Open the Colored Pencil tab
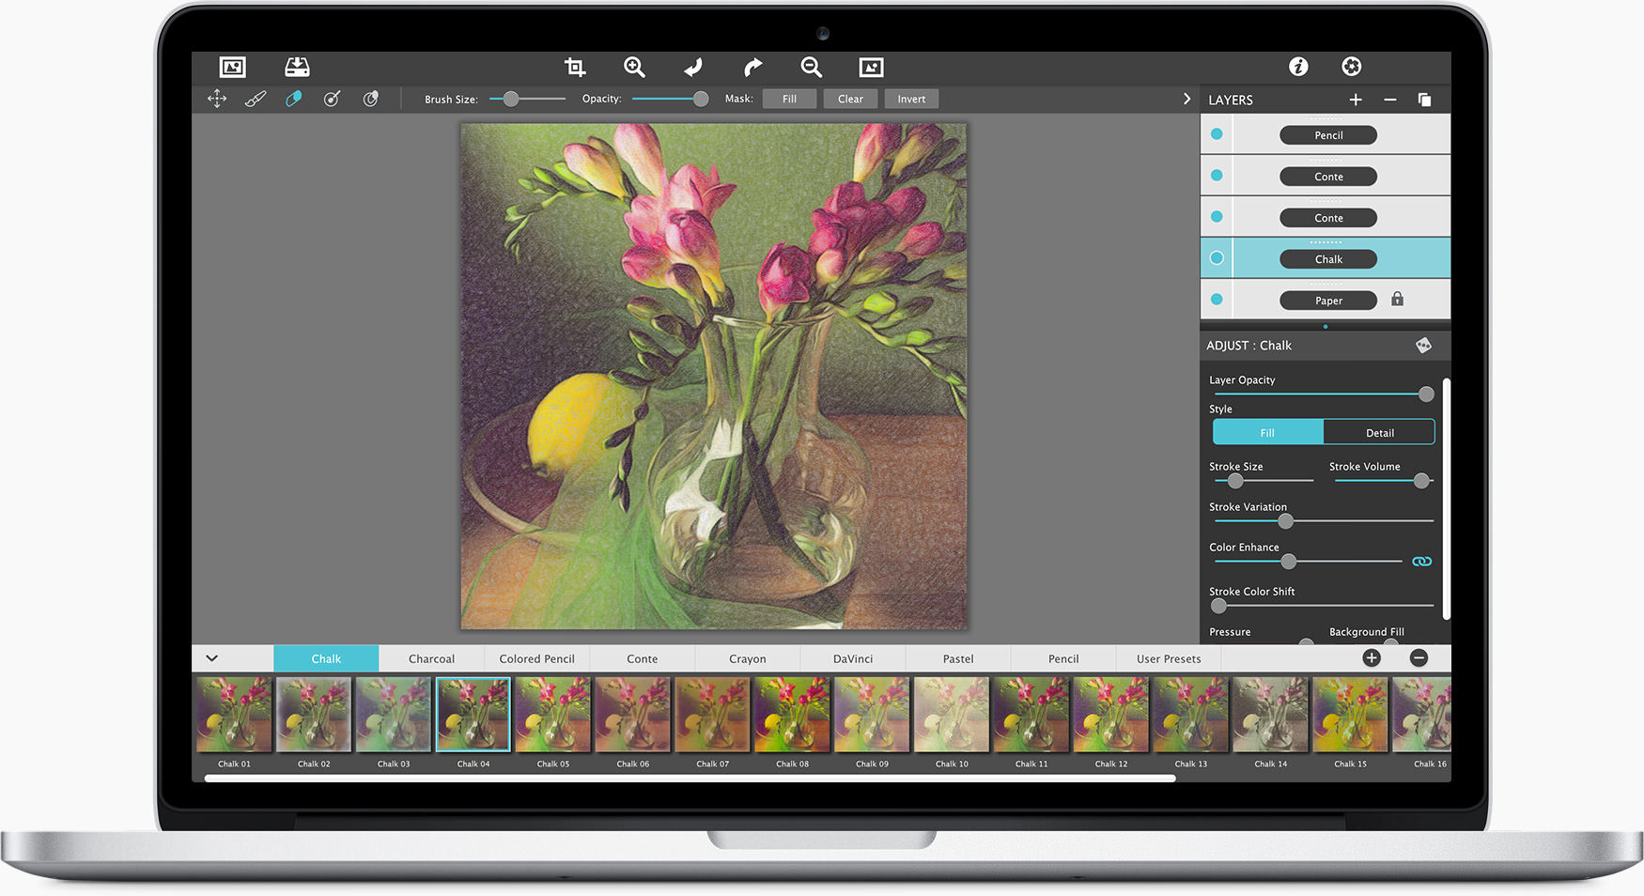Image resolution: width=1644 pixels, height=896 pixels. click(x=536, y=658)
